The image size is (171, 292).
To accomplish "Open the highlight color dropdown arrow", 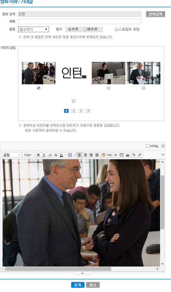I will (x=74, y=155).
